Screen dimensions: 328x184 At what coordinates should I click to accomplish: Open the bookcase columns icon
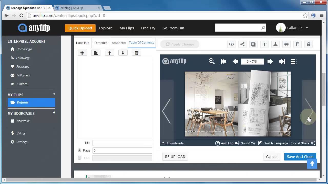click(253, 44)
